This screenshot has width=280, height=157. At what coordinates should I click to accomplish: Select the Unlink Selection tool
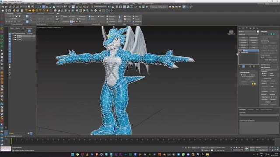(14, 7)
